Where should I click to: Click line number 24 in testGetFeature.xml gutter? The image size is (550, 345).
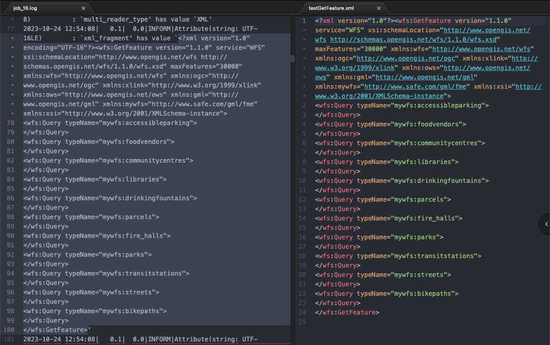tap(303, 312)
